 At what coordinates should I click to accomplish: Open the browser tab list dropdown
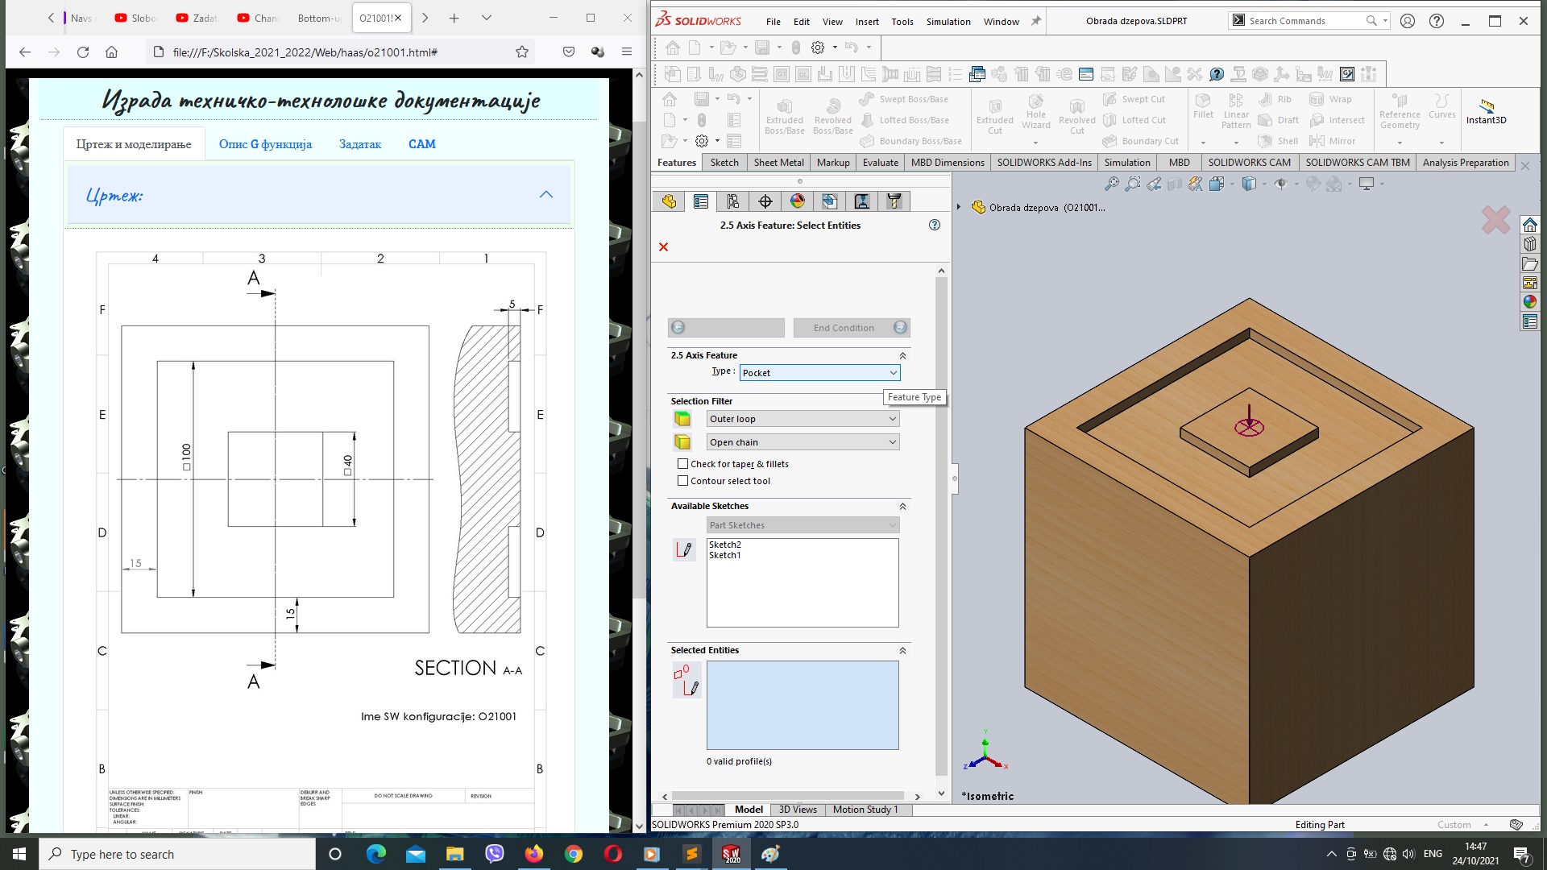[x=487, y=18]
